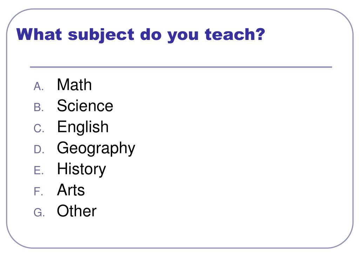This screenshot has height=269, width=359.
Task: Click the slide title heading
Action: [141, 35]
